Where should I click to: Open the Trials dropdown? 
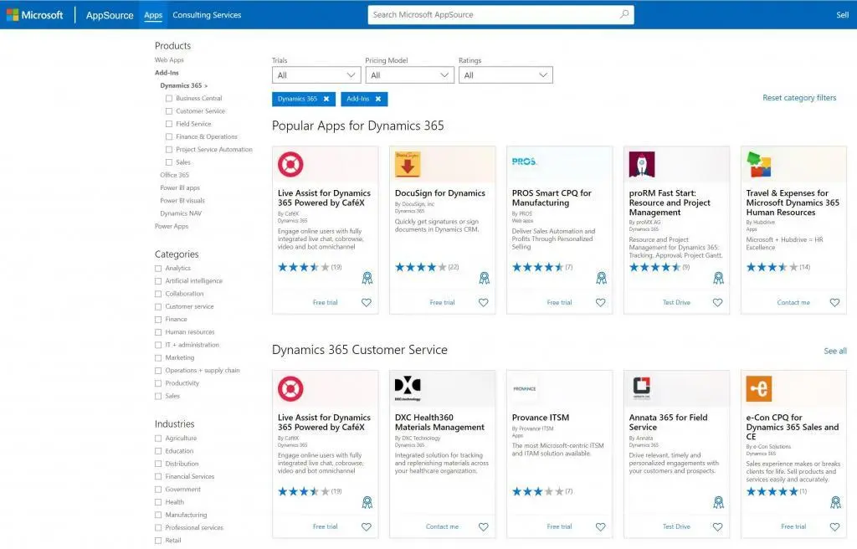coord(316,75)
